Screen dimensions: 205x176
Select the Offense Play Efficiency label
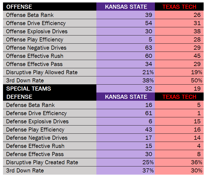coord(35,40)
